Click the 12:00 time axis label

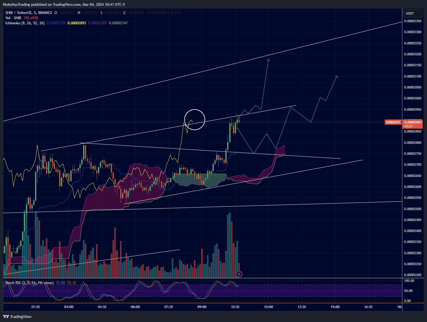tap(268, 307)
